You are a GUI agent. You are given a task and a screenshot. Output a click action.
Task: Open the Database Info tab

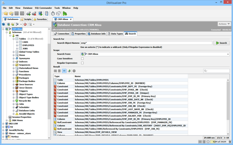click(97, 34)
